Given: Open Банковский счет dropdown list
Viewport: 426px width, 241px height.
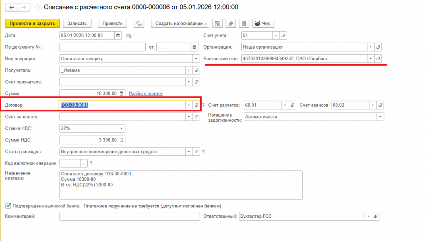Looking at the screenshot, I should tap(371, 59).
